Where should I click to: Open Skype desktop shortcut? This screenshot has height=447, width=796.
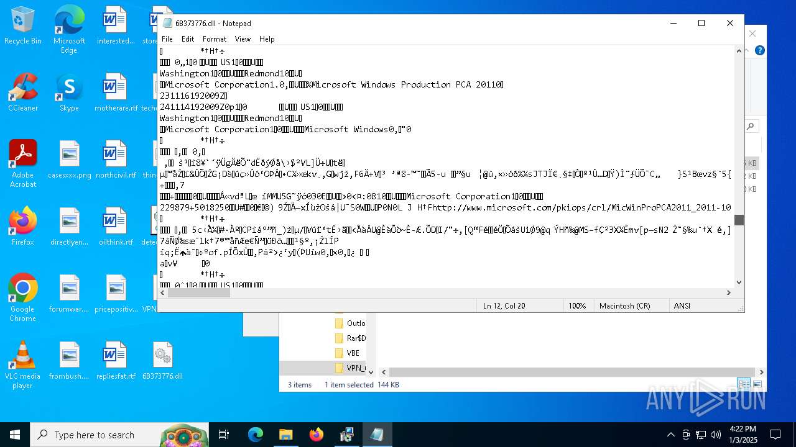[x=69, y=93]
